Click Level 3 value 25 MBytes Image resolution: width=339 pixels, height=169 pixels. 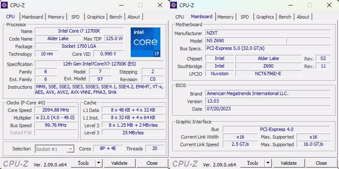[133, 133]
